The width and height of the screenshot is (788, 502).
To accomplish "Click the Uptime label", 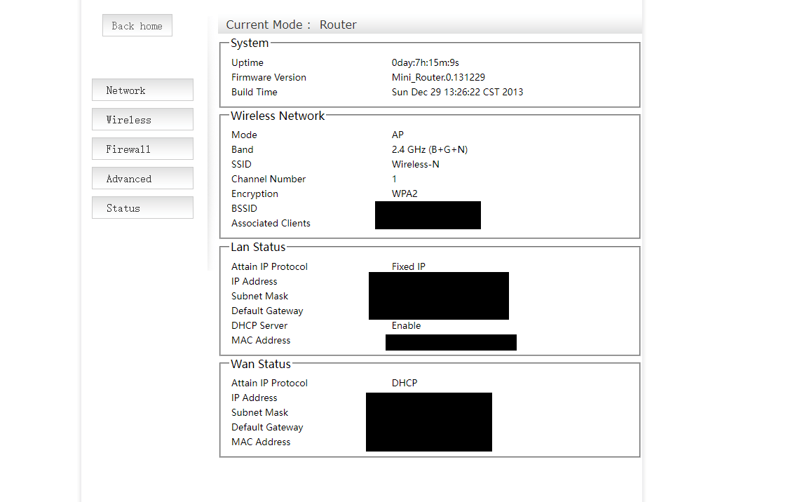I will [x=247, y=63].
